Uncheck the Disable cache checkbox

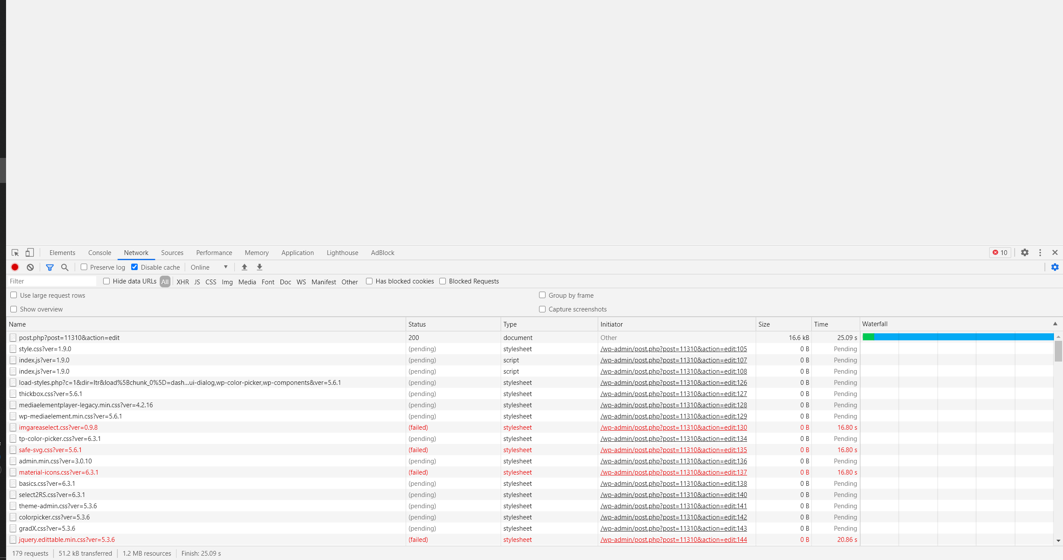(x=135, y=267)
